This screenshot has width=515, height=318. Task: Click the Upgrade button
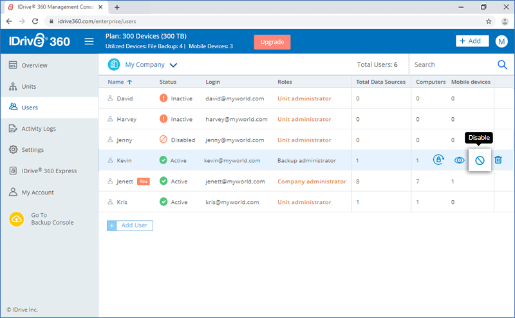point(272,42)
